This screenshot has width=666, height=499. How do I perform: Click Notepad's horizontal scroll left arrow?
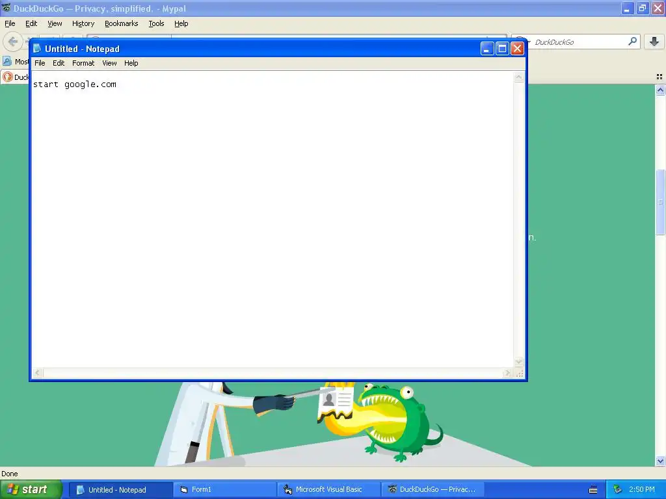[x=38, y=373]
